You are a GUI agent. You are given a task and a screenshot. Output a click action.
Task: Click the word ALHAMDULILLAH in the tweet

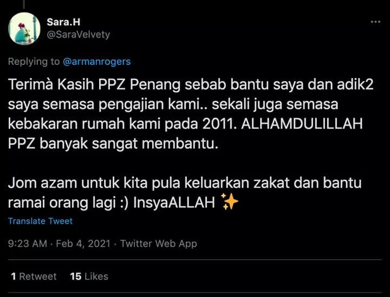[x=302, y=124]
